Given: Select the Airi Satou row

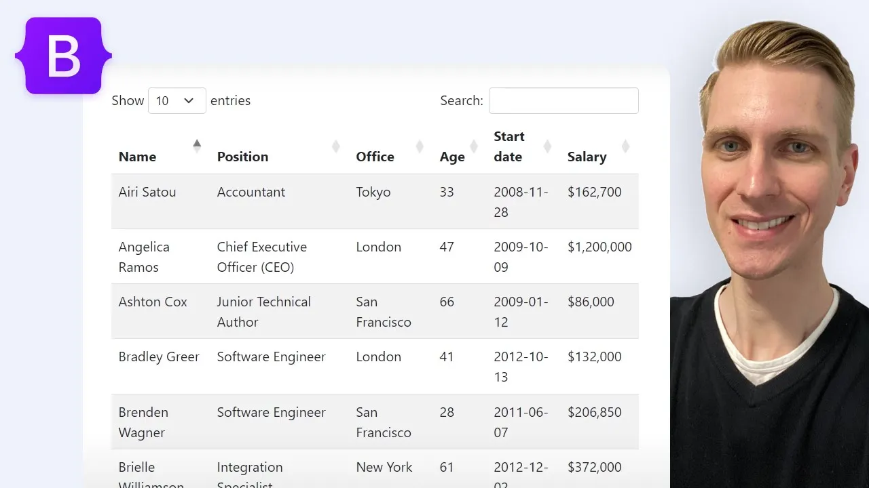Looking at the screenshot, I should coord(375,201).
